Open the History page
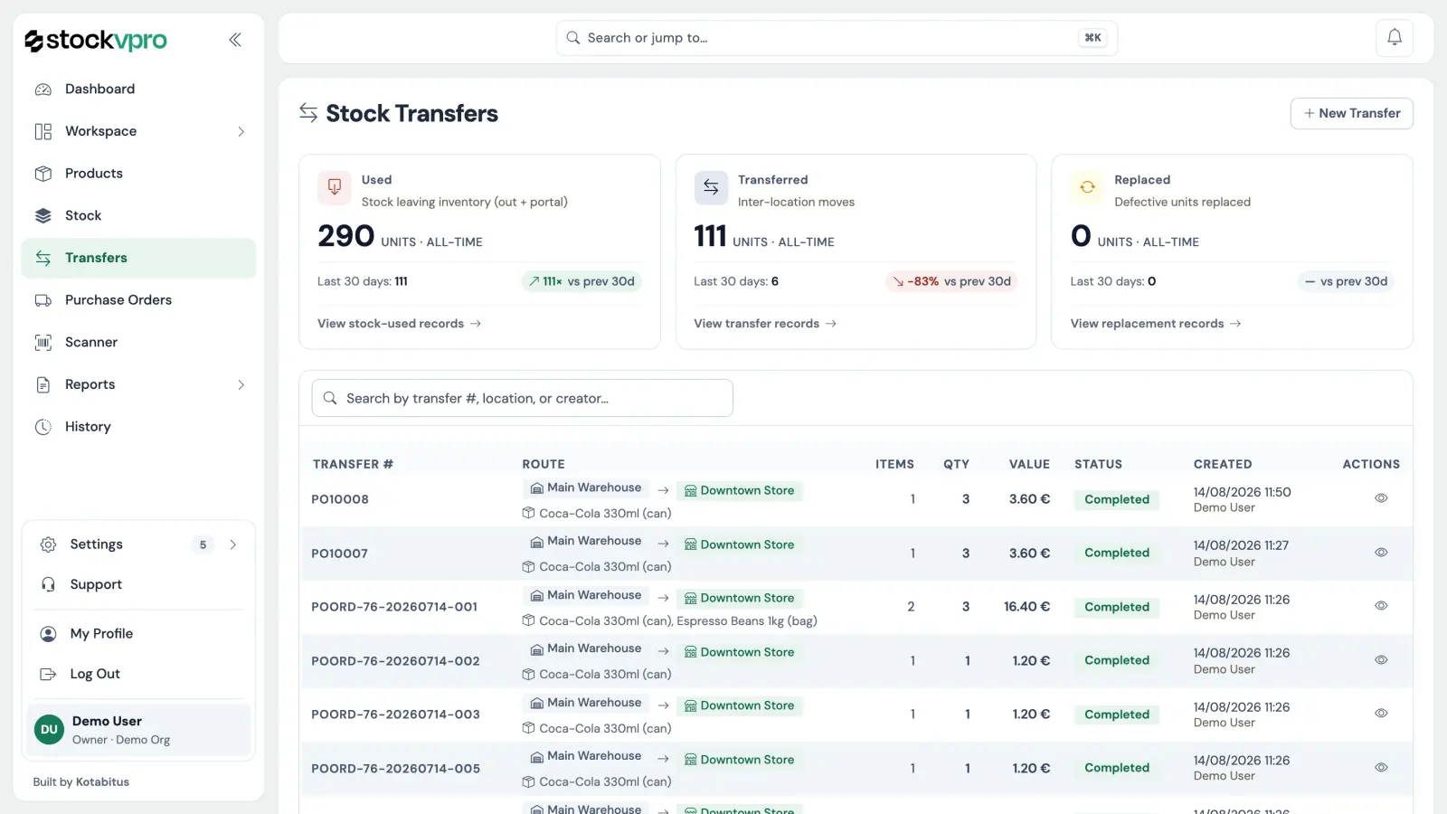The height and width of the screenshot is (814, 1447). point(138,427)
